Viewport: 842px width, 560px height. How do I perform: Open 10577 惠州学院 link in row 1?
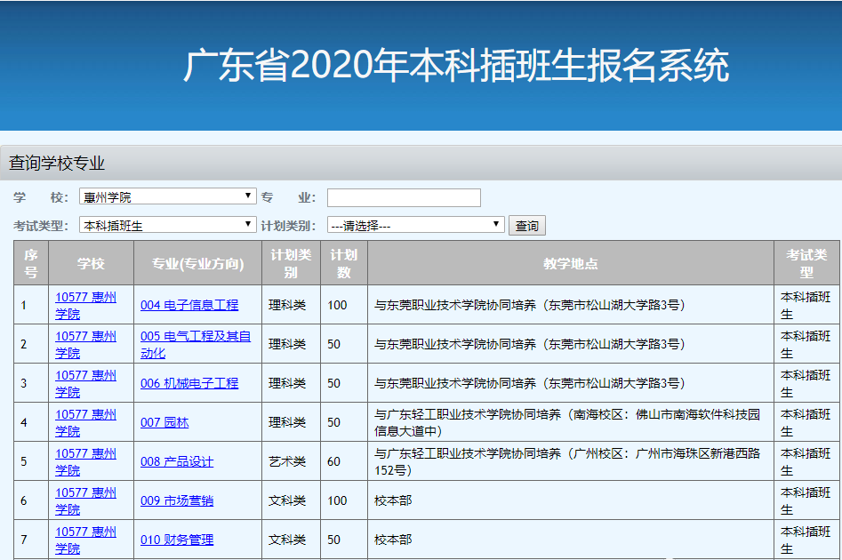pyautogui.click(x=85, y=305)
